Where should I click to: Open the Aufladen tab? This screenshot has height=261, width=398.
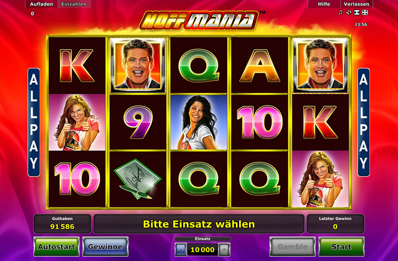point(42,4)
